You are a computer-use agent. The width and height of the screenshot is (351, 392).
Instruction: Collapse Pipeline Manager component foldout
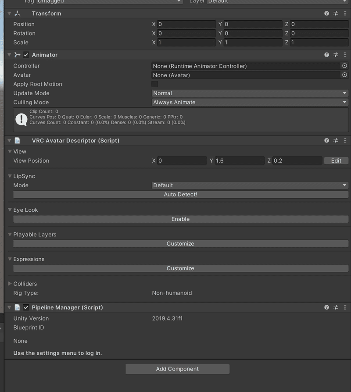(x=9, y=307)
